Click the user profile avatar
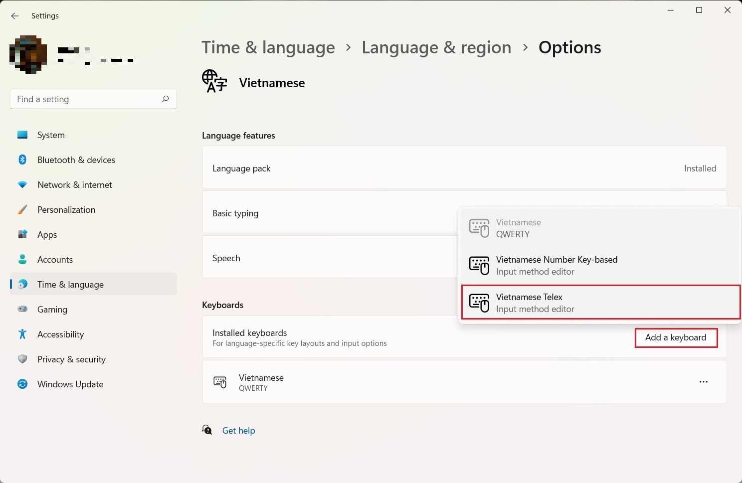The image size is (742, 483). (28, 55)
